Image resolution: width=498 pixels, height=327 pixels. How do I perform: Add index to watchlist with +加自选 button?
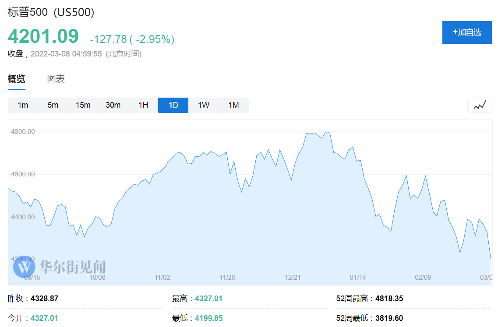(467, 32)
